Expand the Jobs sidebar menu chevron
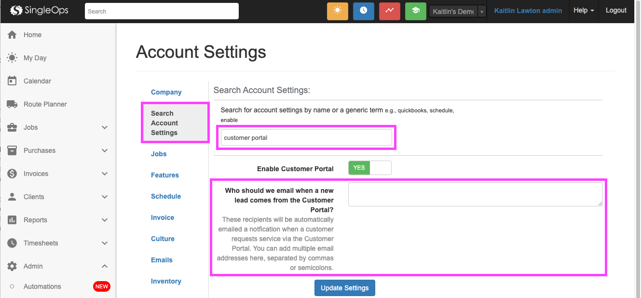Image resolution: width=641 pixels, height=298 pixels. (105, 127)
